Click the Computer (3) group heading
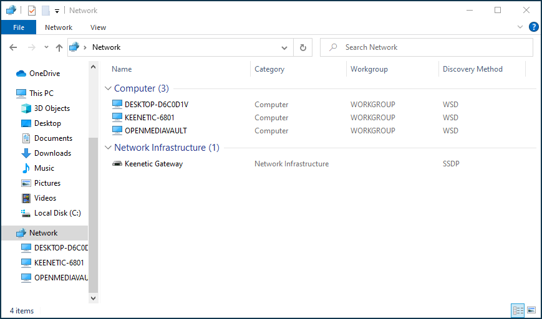 click(142, 88)
